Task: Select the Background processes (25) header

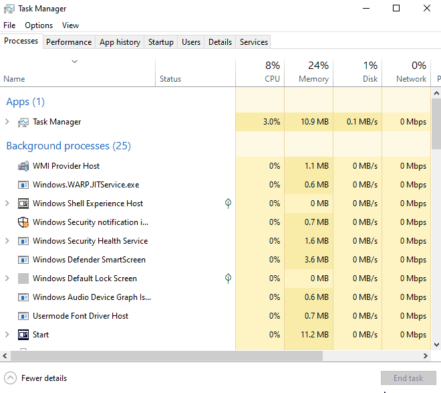Action: (x=69, y=146)
